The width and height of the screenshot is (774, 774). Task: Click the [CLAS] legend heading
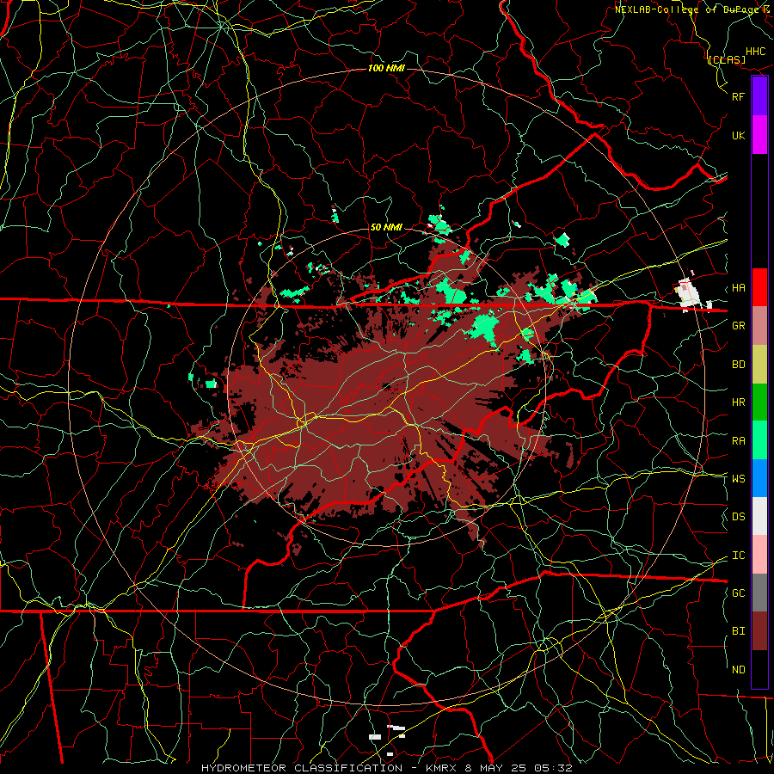[x=727, y=60]
